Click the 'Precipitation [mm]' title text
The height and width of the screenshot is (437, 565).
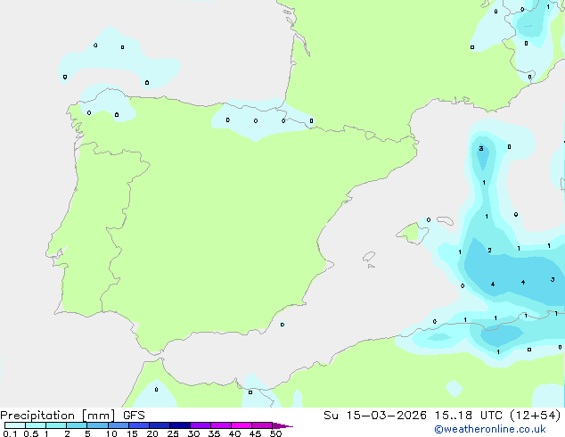point(58,416)
